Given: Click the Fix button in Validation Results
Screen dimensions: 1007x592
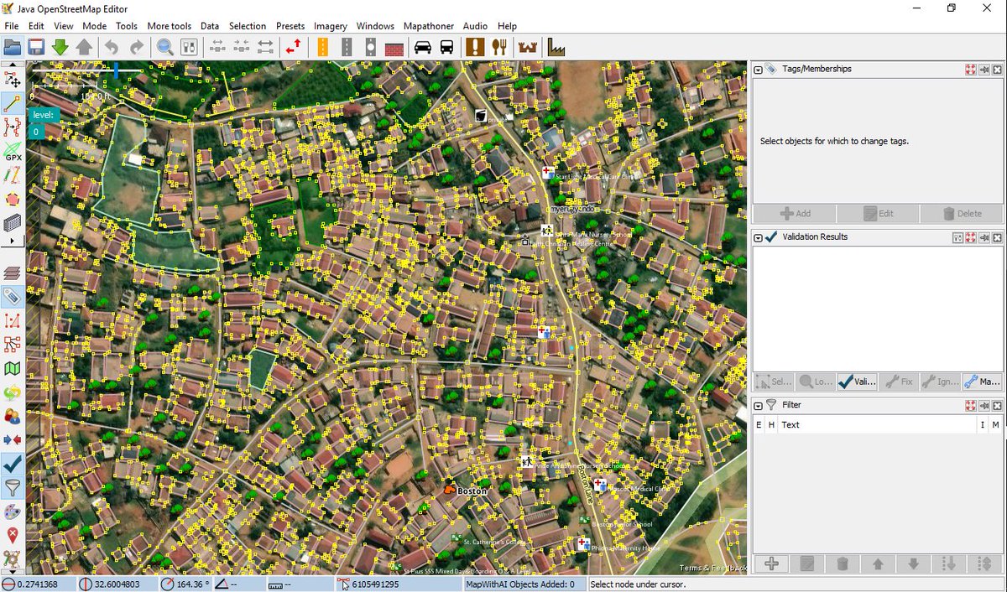Looking at the screenshot, I should pyautogui.click(x=898, y=382).
